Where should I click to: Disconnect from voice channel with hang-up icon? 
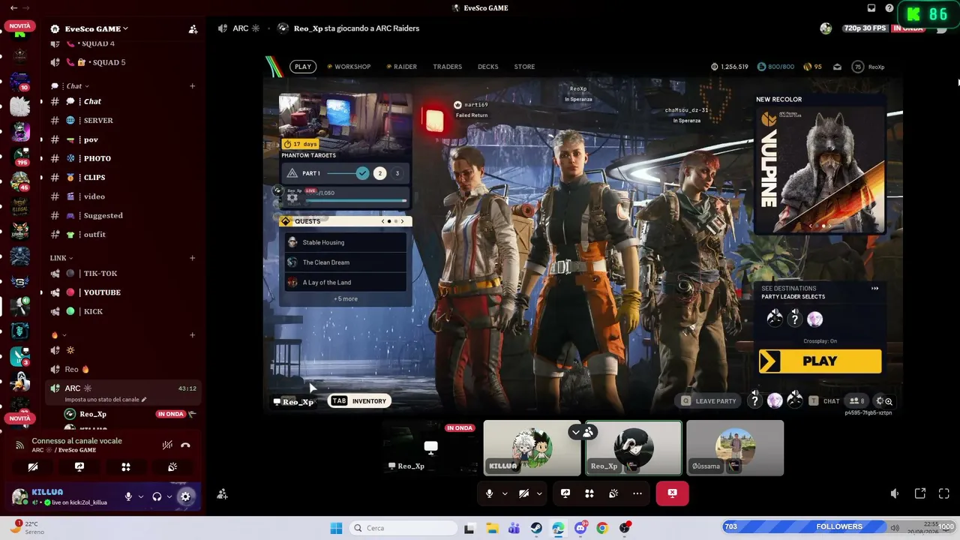click(x=185, y=445)
